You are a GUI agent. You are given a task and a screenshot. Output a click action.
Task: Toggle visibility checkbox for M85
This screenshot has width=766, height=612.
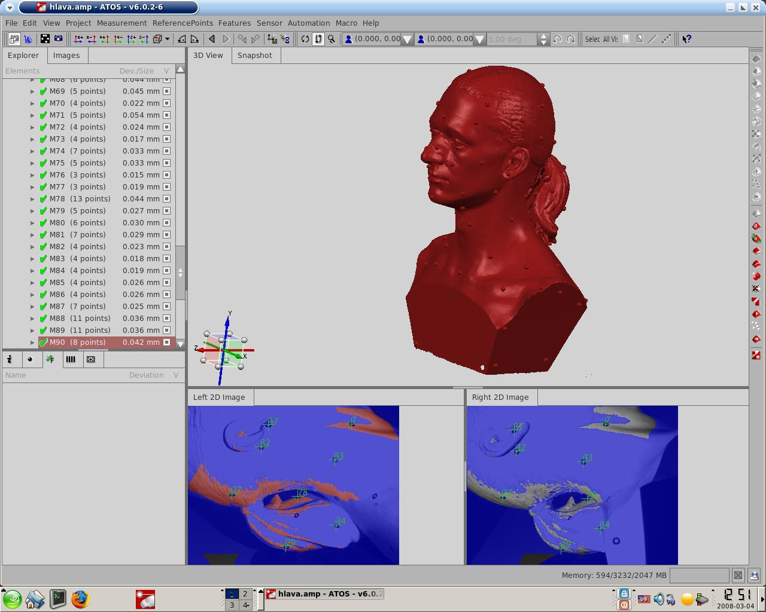166,283
